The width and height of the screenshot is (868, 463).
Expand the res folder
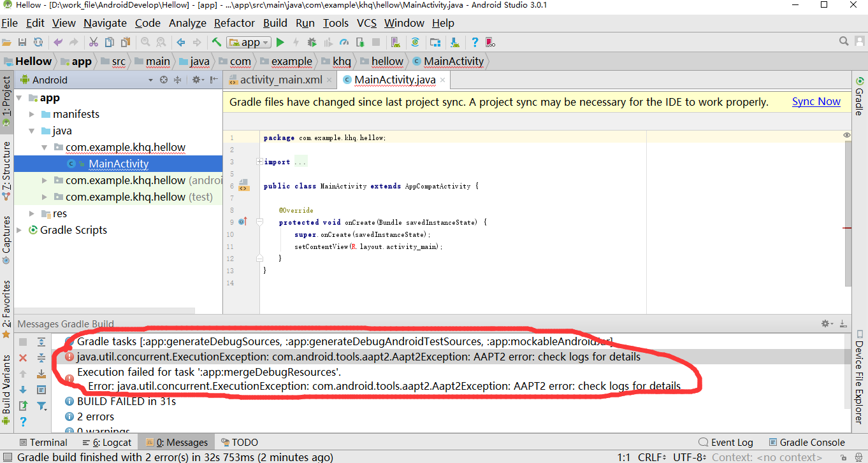click(32, 213)
